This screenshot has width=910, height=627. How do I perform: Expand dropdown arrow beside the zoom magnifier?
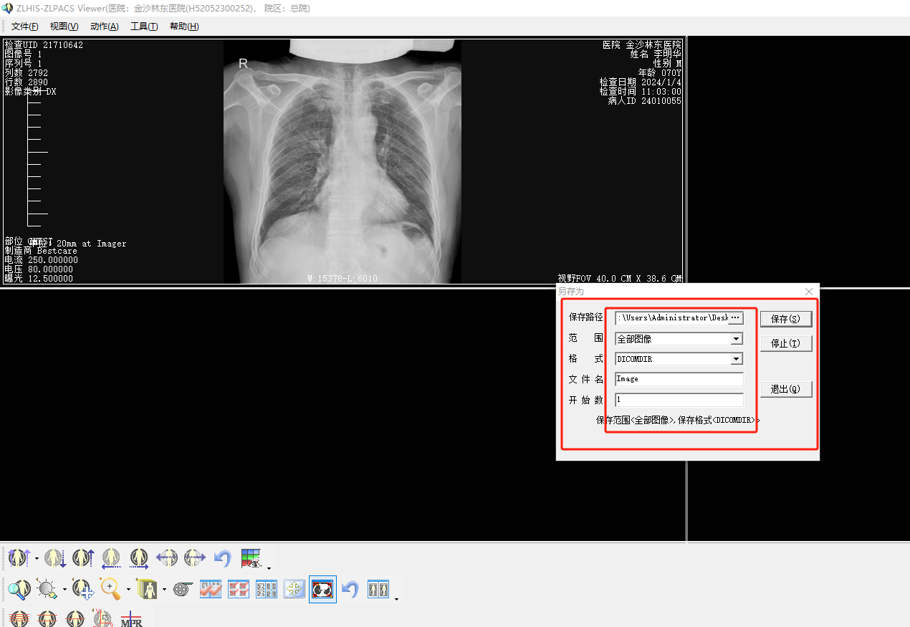click(128, 590)
